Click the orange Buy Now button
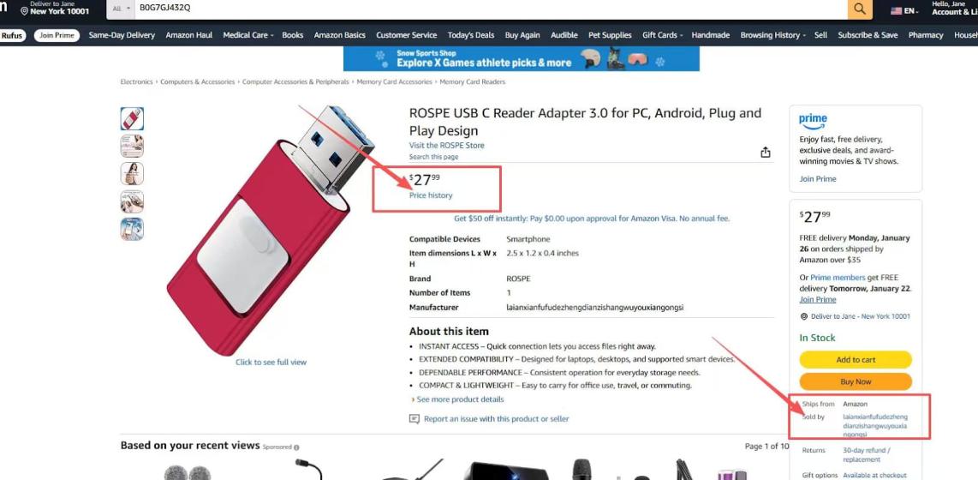Screen dimensions: 978x480 [856, 381]
